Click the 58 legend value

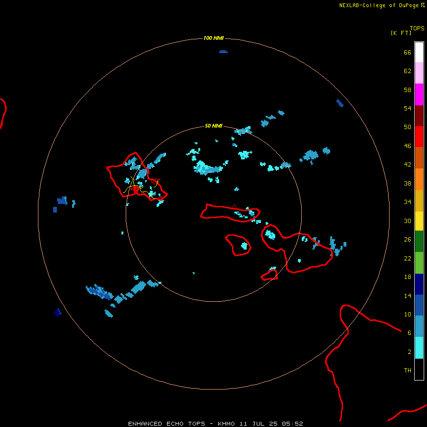point(408,90)
